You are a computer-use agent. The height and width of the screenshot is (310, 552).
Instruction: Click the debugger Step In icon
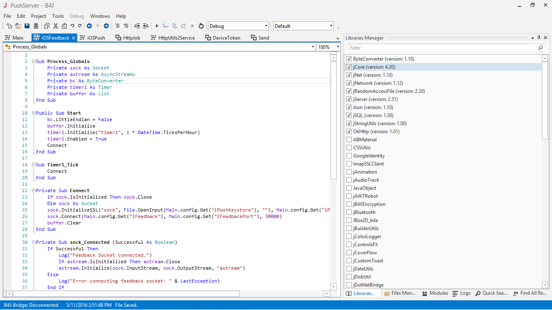[x=166, y=26]
